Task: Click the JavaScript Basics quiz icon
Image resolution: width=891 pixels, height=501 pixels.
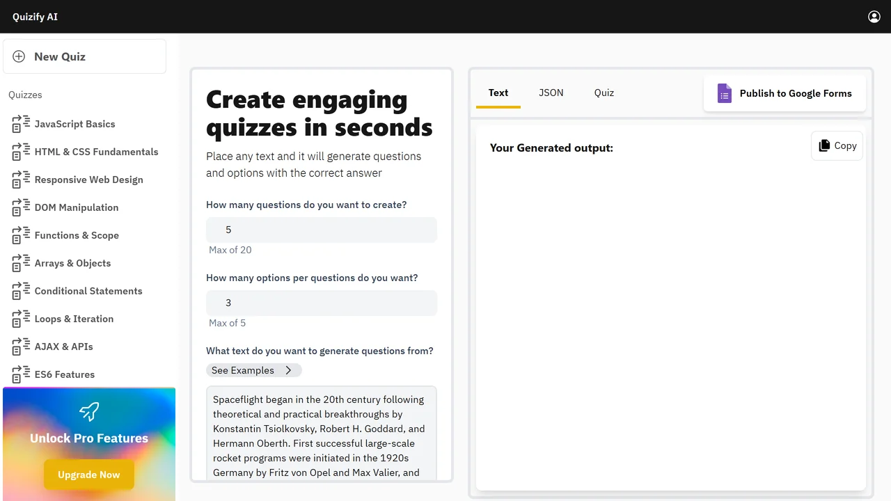Action: pyautogui.click(x=22, y=124)
